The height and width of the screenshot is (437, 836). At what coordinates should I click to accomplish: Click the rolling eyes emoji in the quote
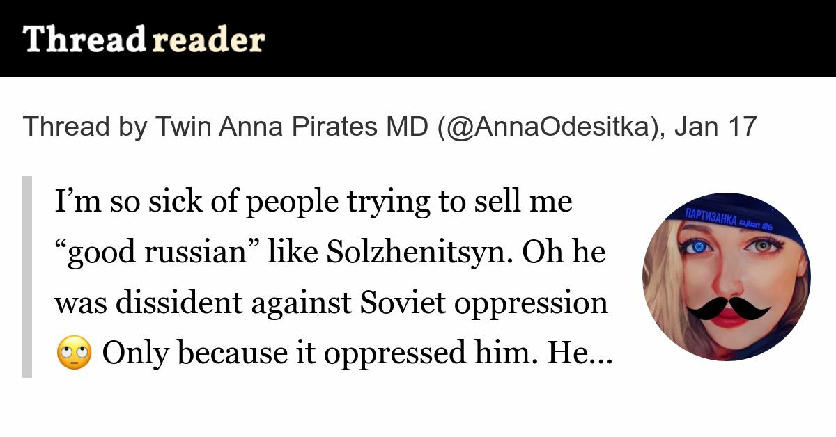pos(73,354)
